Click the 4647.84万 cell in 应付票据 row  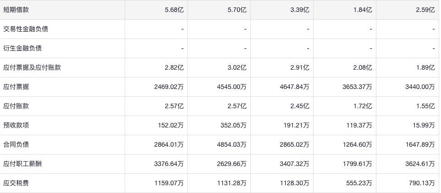click(293, 87)
